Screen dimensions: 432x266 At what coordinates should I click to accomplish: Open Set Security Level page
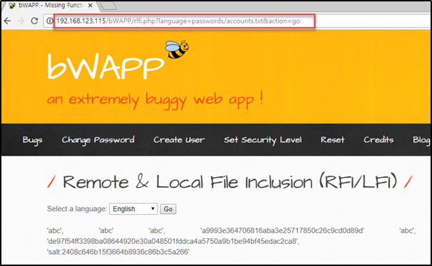[x=263, y=140]
